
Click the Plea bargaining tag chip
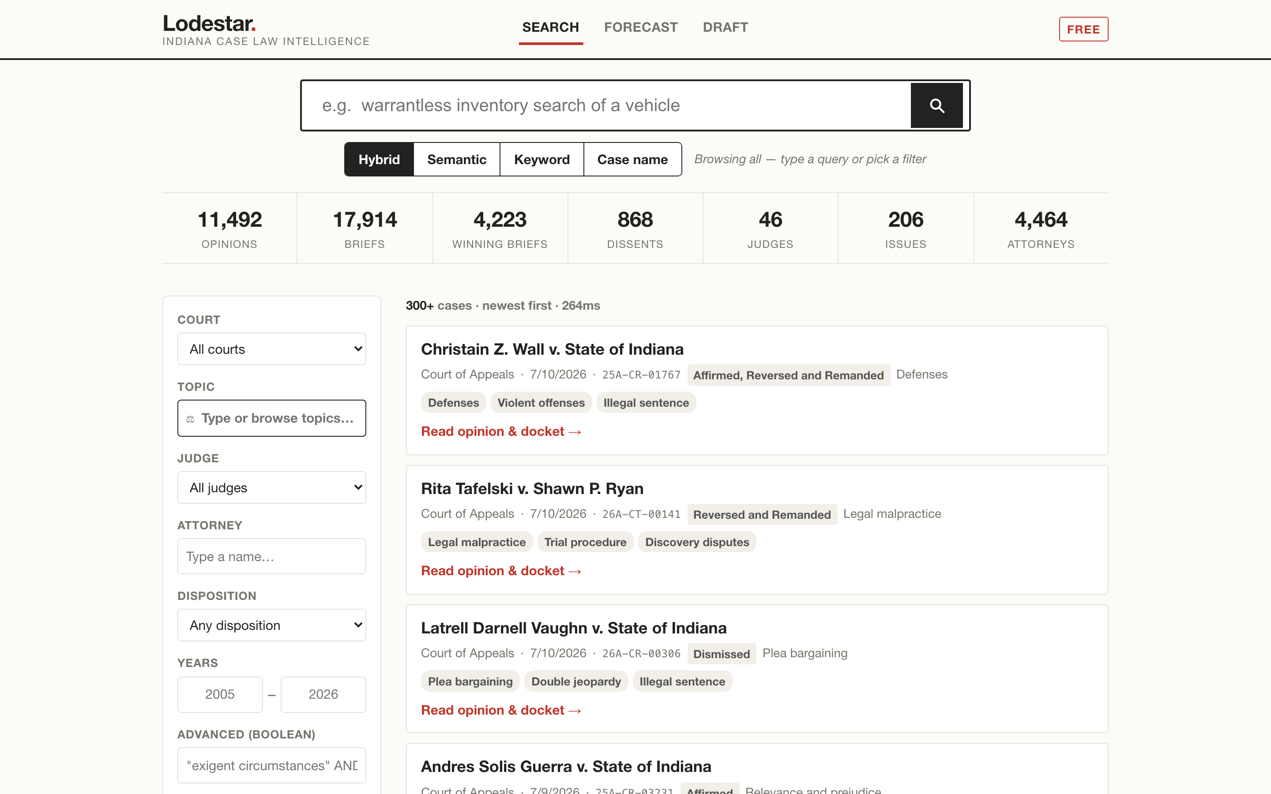(x=470, y=682)
